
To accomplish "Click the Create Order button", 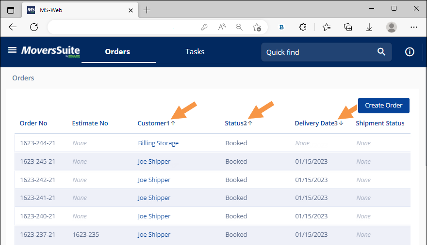I will 383,105.
